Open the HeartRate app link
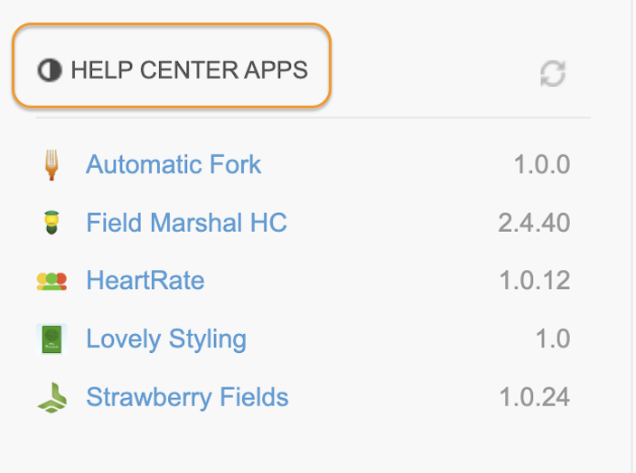This screenshot has height=473, width=636. tap(145, 281)
